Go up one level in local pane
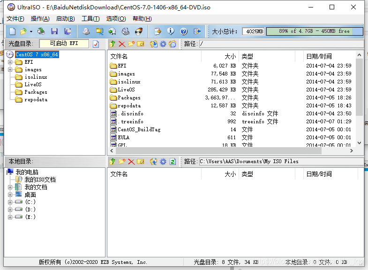Image resolution: width=368 pixels, height=270 pixels. point(113,162)
